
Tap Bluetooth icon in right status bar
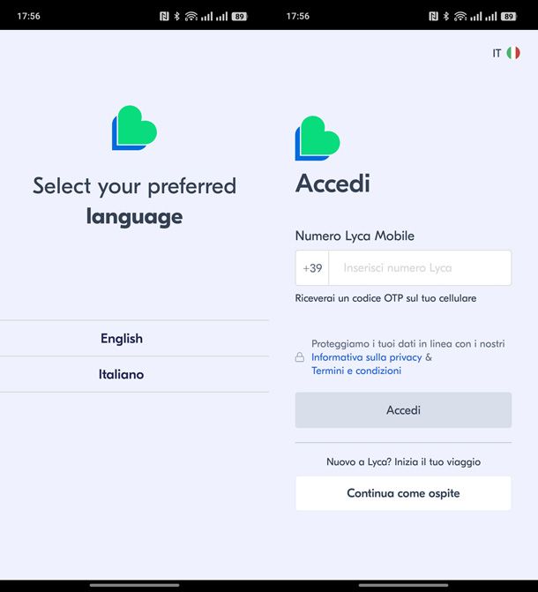446,16
